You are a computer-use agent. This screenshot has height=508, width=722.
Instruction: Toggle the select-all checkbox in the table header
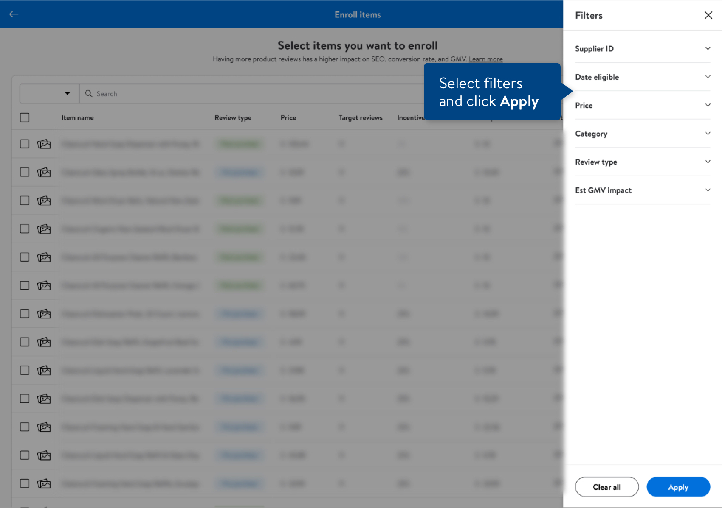click(24, 117)
